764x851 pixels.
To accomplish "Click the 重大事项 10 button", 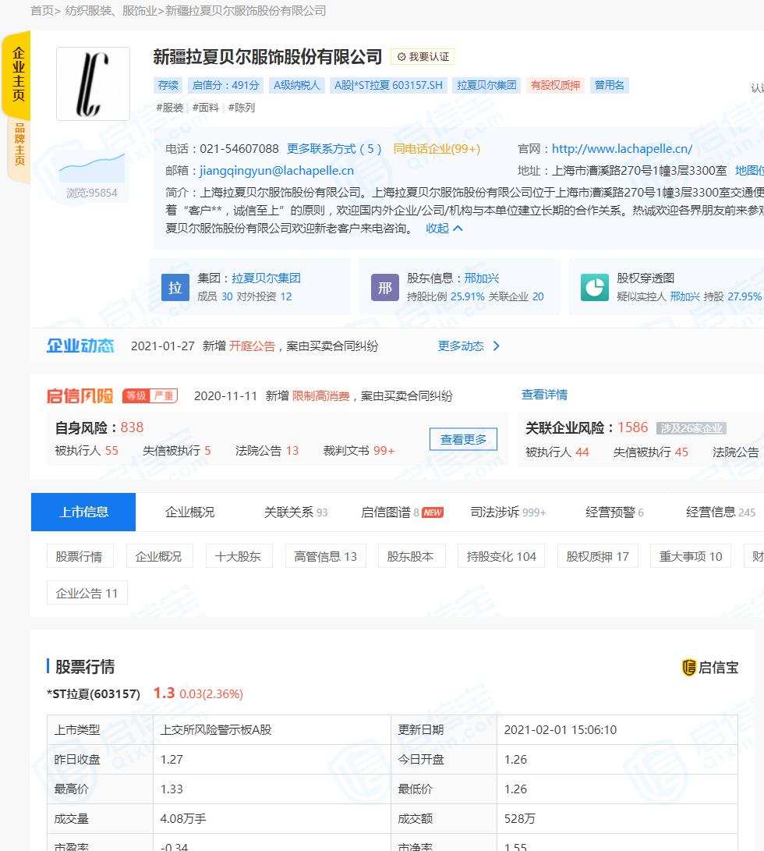I will click(690, 555).
